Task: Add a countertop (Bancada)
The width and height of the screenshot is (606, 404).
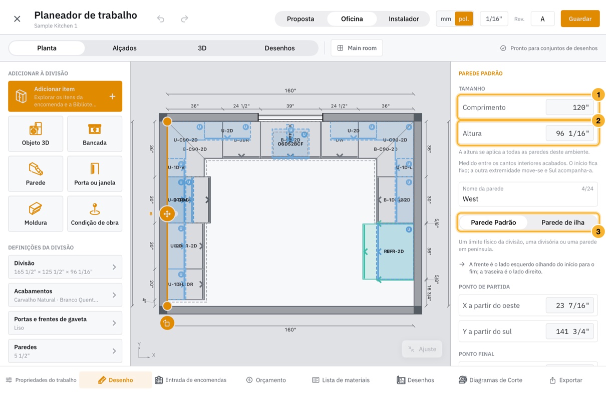Action: coord(95,133)
